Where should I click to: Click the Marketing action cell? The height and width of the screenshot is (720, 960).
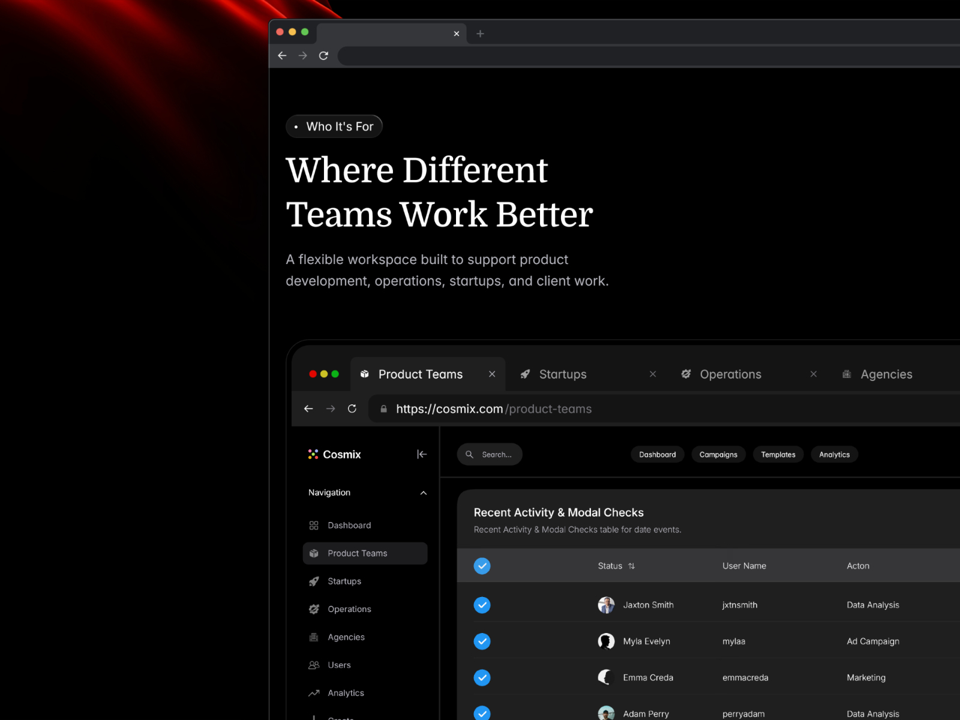coord(866,677)
